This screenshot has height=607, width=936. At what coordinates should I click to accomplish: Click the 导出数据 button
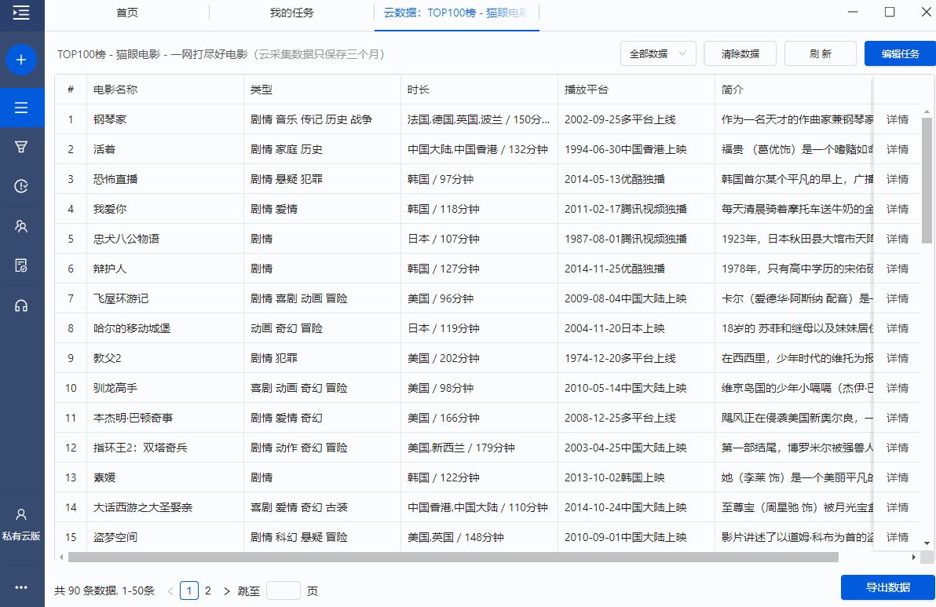click(x=887, y=587)
